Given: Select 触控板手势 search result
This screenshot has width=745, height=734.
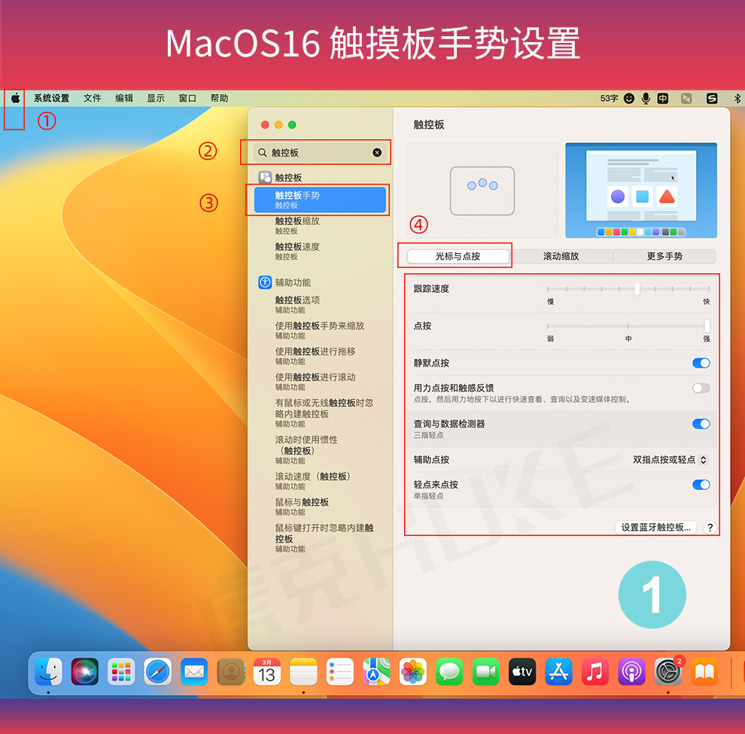Looking at the screenshot, I should coord(320,199).
